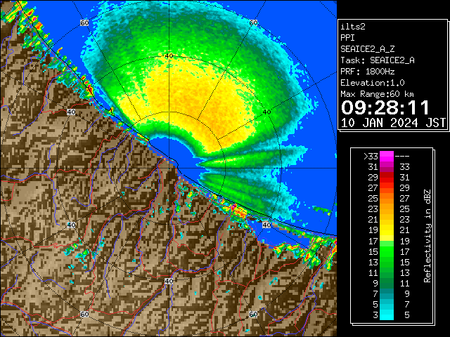This screenshot has width=450, height=337.
Task: Click the magenta >33 dBZ legend swatch
Action: (387, 156)
